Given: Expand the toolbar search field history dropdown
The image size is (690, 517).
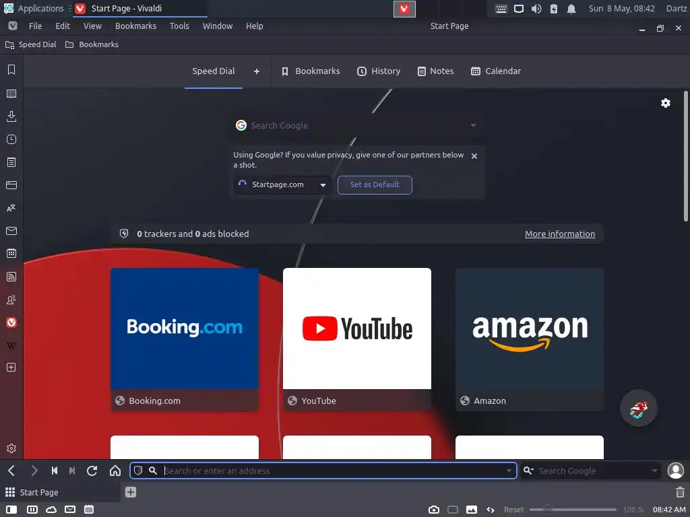Looking at the screenshot, I should tap(654, 471).
